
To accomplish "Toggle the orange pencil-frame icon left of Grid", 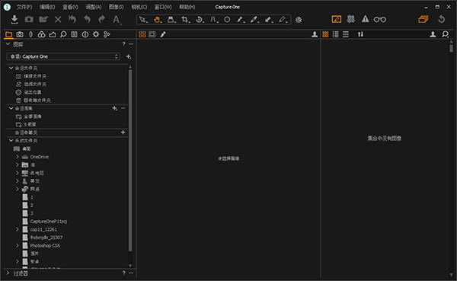I will click(x=337, y=19).
